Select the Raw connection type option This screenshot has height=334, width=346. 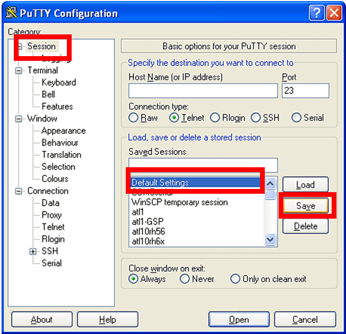134,118
